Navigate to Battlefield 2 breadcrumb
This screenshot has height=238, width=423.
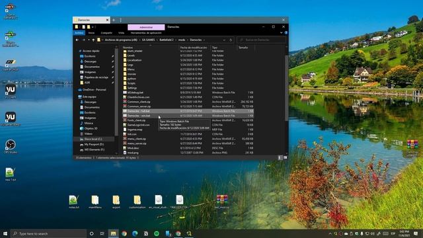click(x=167, y=40)
